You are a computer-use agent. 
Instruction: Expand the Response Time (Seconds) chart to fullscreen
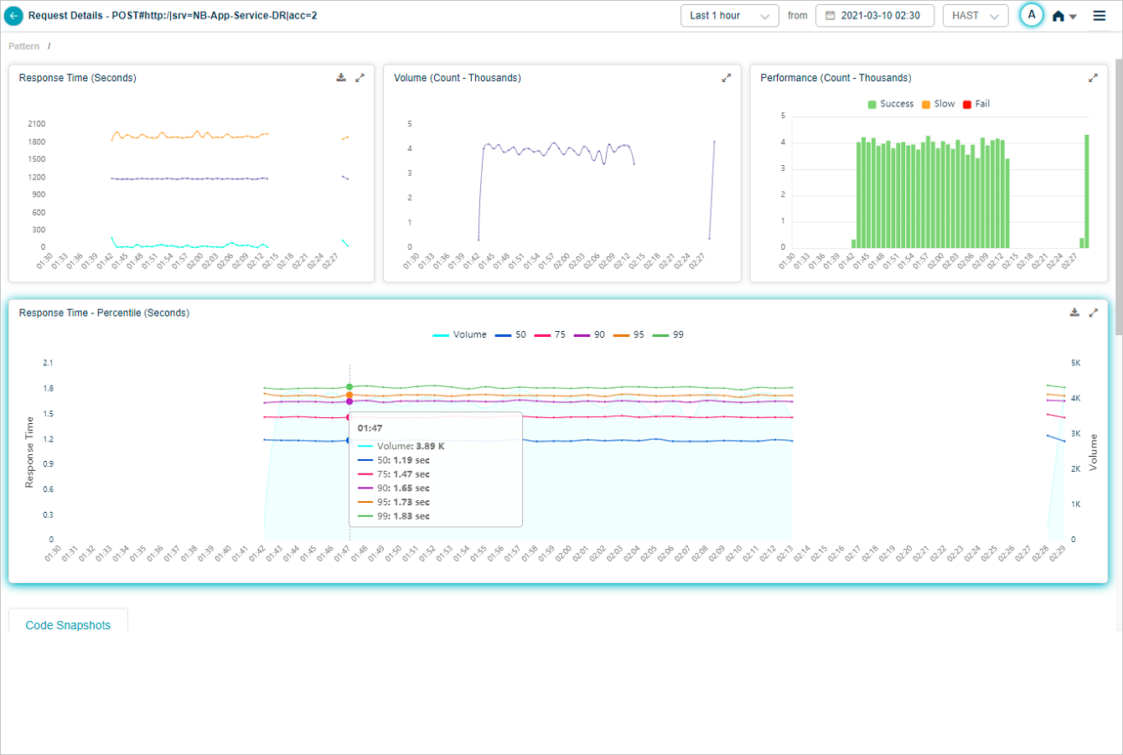[x=360, y=78]
